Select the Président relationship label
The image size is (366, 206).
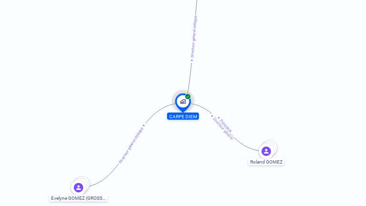(x=226, y=126)
